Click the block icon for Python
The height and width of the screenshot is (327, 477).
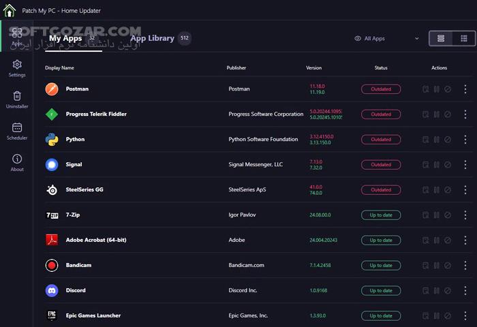coord(448,140)
